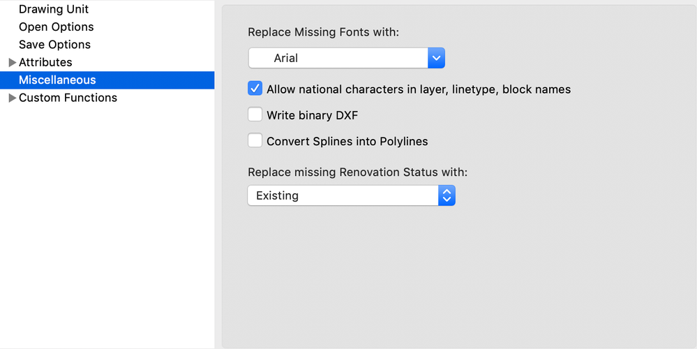Open the Arial font dropdown arrow

pos(436,59)
